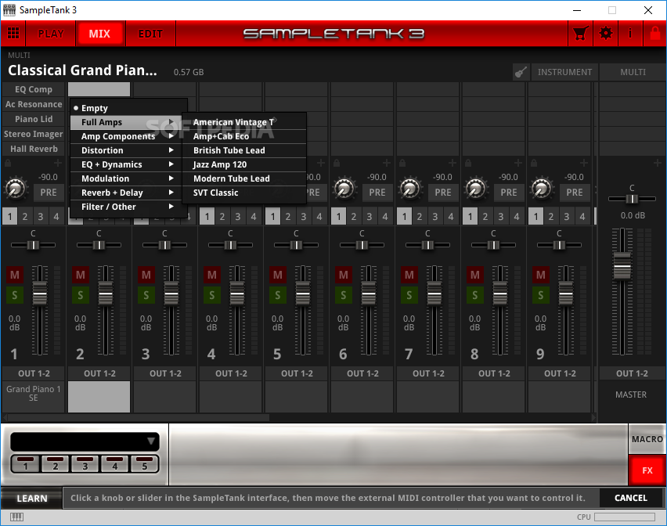This screenshot has width=667, height=526.
Task: Switch to the EDIT tab
Action: 150,34
